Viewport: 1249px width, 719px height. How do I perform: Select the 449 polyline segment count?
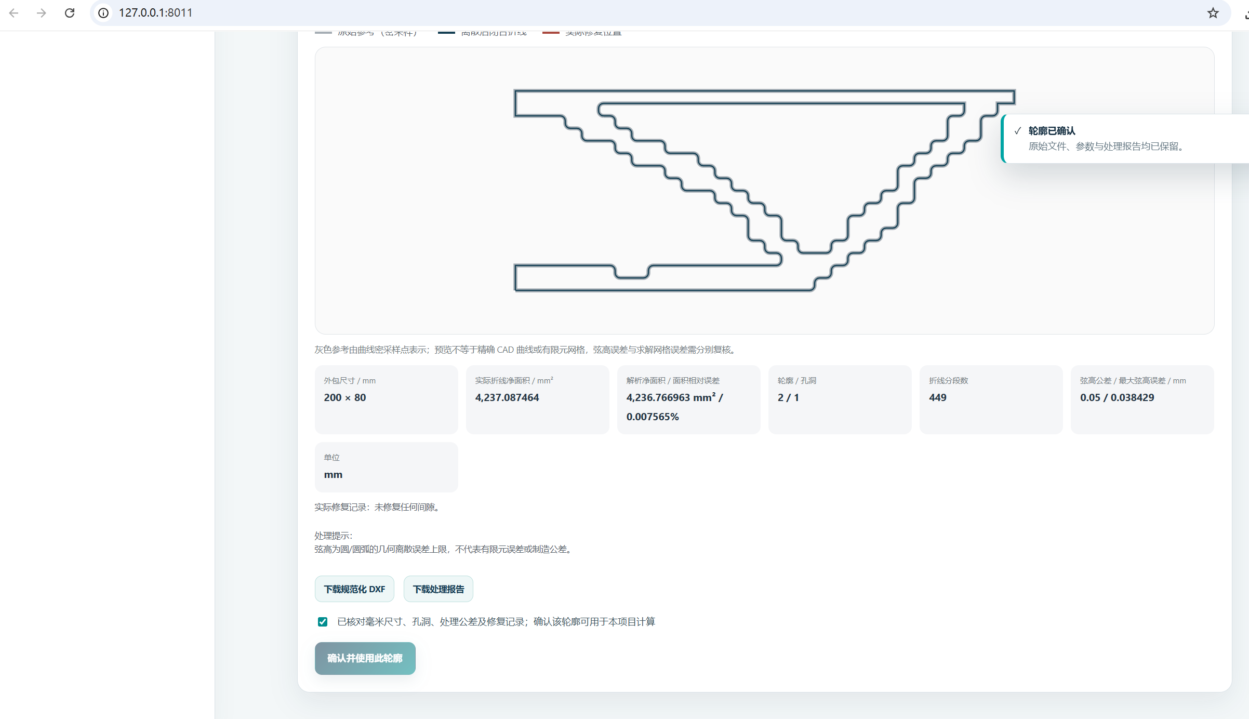pos(938,397)
